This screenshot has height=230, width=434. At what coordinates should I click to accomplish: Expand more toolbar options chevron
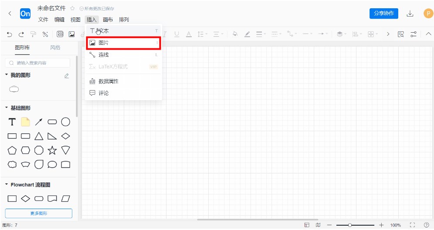coord(388,34)
